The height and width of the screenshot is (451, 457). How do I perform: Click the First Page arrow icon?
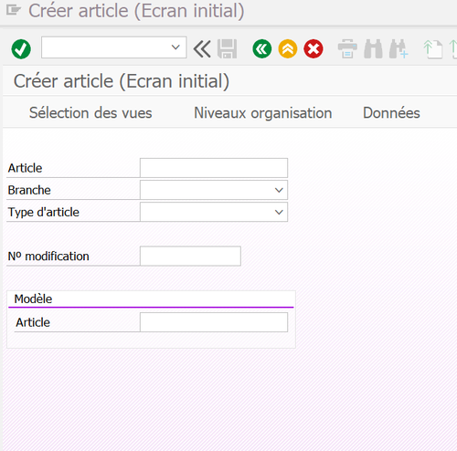pyautogui.click(x=433, y=49)
